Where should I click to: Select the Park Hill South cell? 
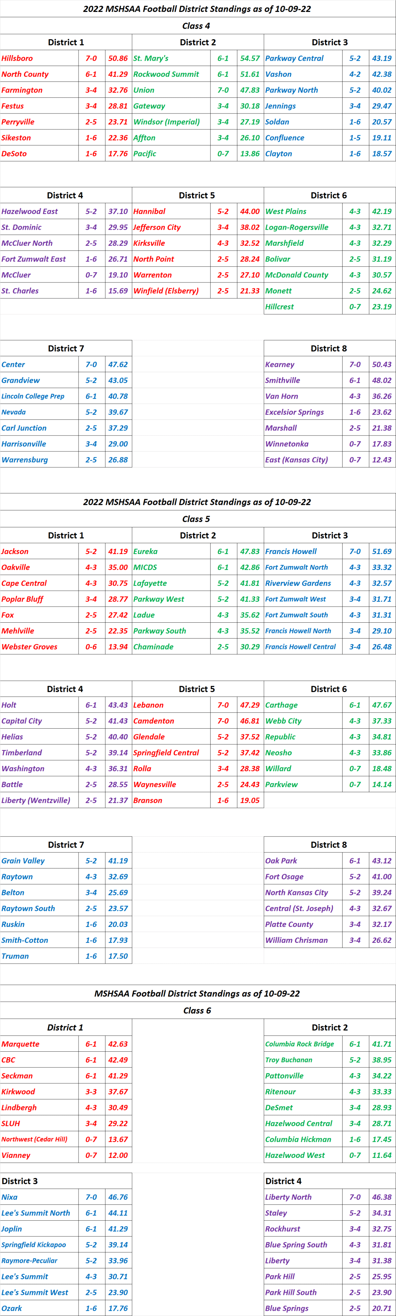coord(303,1292)
